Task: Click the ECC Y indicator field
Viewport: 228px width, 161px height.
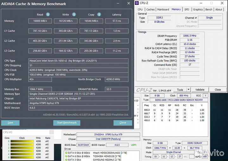Action: click(205, 96)
